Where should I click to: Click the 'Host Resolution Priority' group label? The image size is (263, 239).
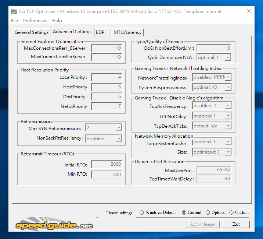(x=44, y=70)
